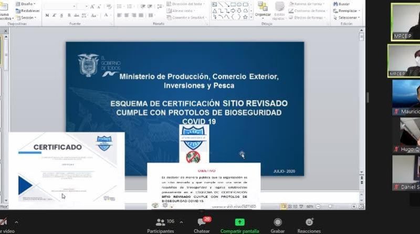Open the font name combo box
420x234 pixels.
(60, 6)
